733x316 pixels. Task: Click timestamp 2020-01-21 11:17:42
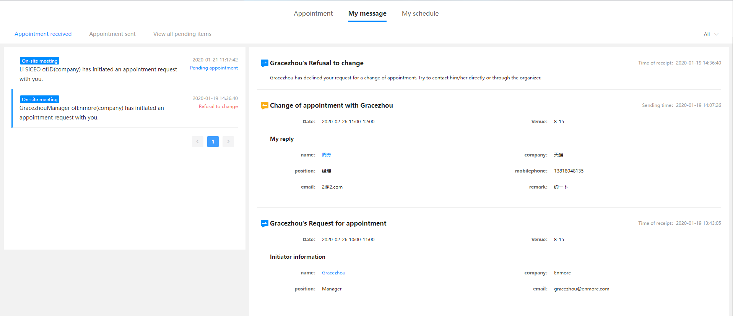point(215,60)
